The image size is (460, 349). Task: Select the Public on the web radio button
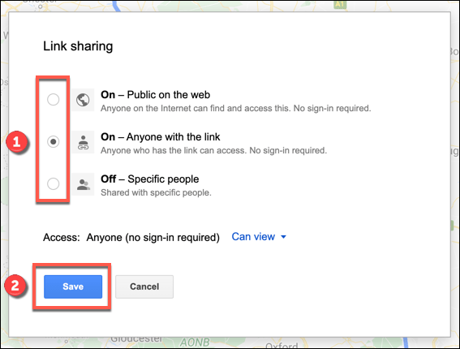53,100
